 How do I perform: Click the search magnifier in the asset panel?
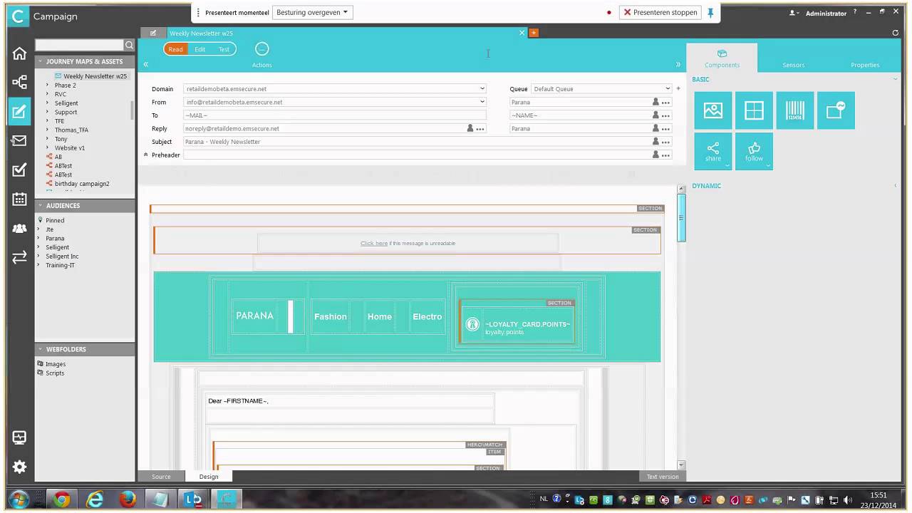(129, 45)
